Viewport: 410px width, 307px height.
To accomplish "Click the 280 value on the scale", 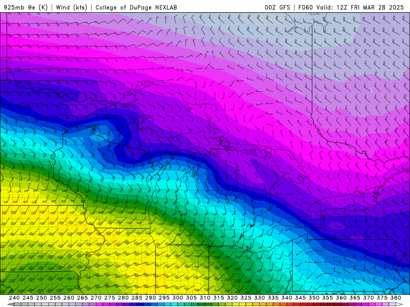I will (123, 298).
